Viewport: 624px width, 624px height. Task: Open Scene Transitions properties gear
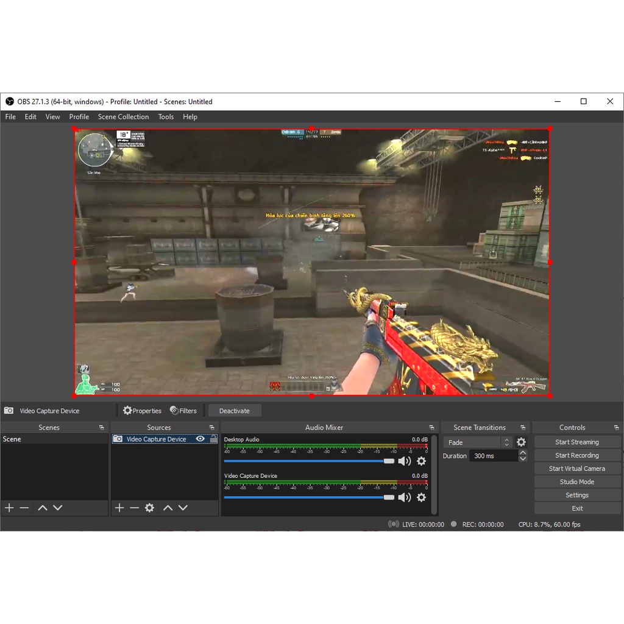pyautogui.click(x=521, y=442)
